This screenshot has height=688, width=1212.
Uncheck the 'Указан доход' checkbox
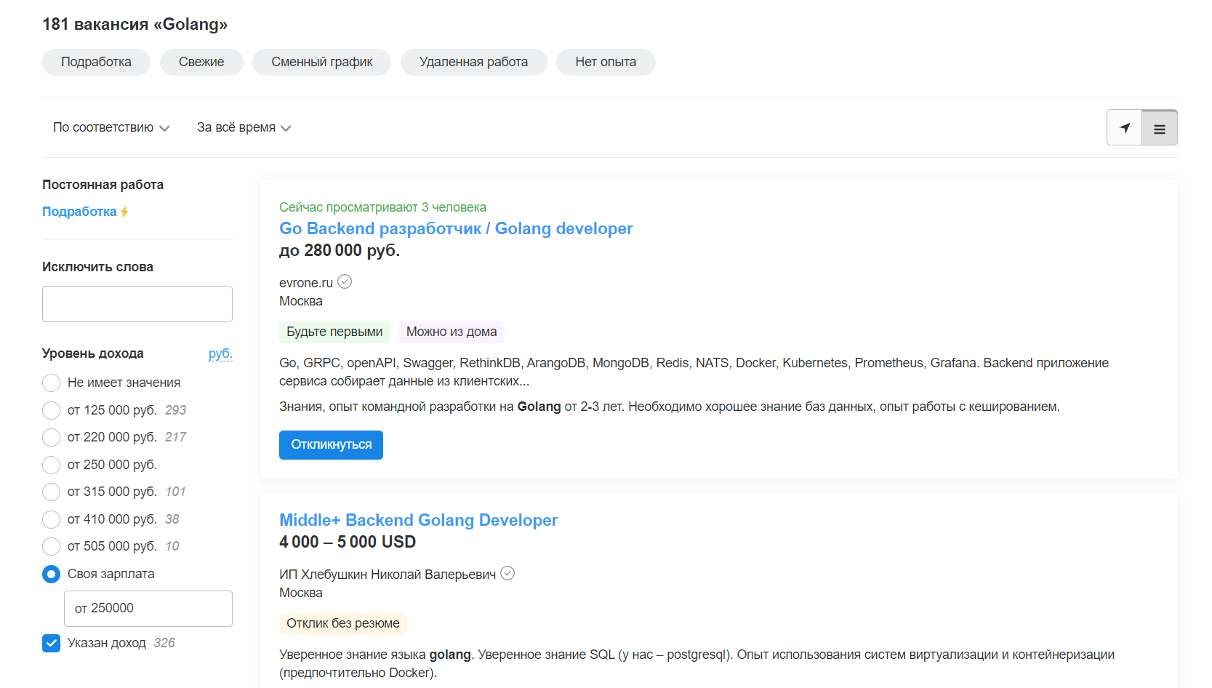coord(51,643)
